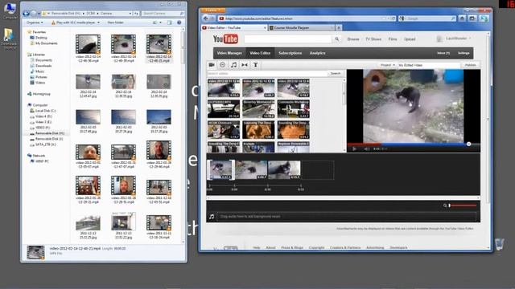Click the timeline zoom magnifier icon
515x289 pixels.
coord(445,206)
